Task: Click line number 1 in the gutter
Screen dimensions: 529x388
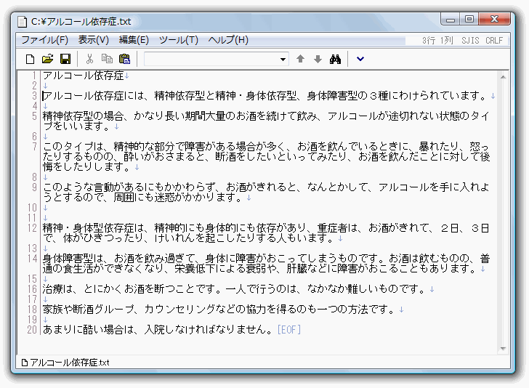Action: coord(34,76)
